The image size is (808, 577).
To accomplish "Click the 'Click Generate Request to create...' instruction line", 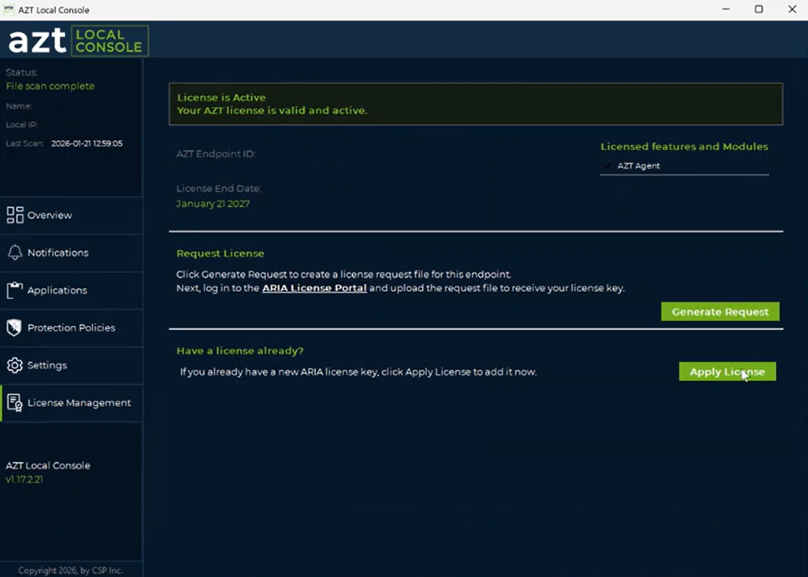I will (x=344, y=275).
